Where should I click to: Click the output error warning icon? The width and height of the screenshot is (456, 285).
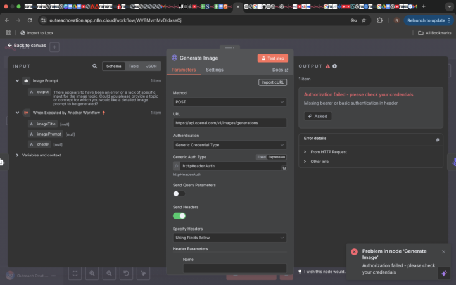point(328,66)
